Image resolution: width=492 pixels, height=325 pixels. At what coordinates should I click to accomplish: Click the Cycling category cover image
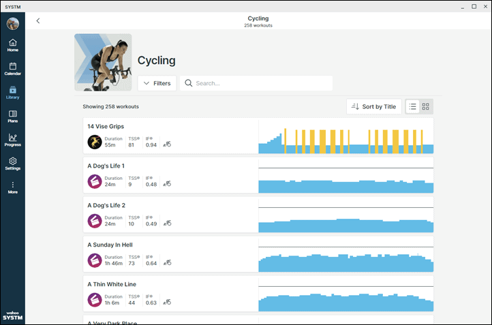point(103,63)
